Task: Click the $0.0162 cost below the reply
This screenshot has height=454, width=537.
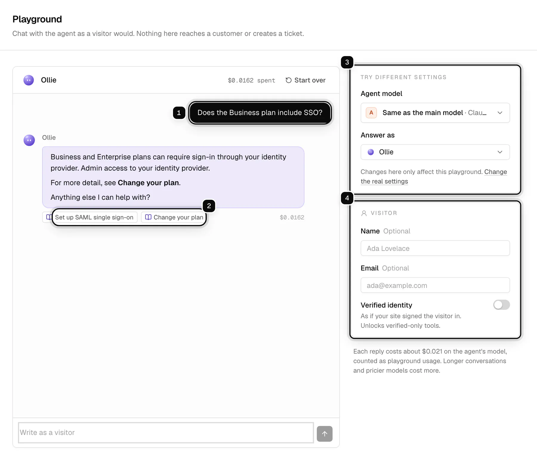Action: [x=292, y=217]
